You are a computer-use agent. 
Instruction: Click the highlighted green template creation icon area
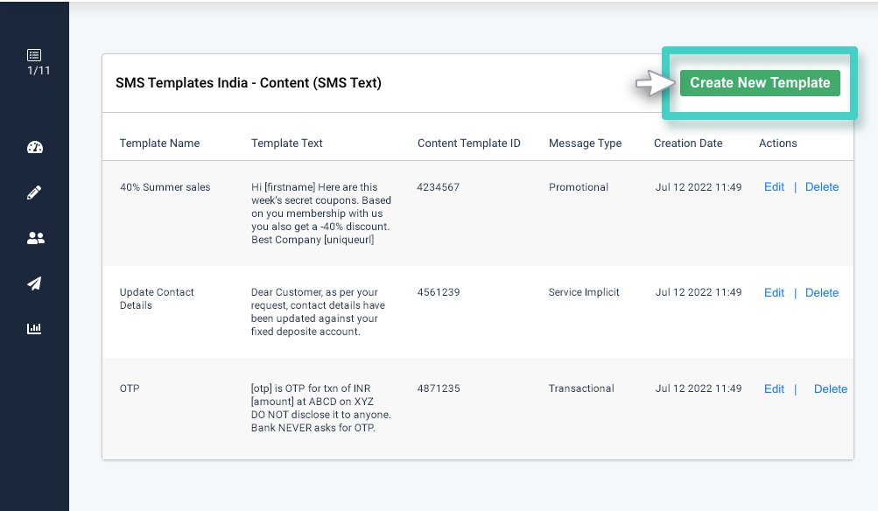click(759, 82)
